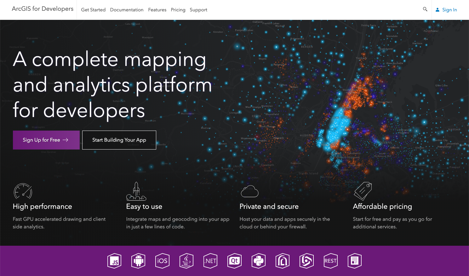
Task: Click the swirl-shaped hexagon icon
Action: (x=306, y=261)
